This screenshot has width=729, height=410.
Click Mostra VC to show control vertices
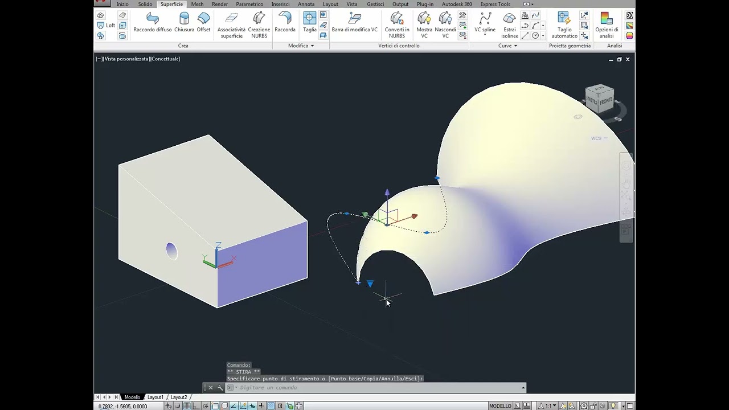tap(424, 25)
